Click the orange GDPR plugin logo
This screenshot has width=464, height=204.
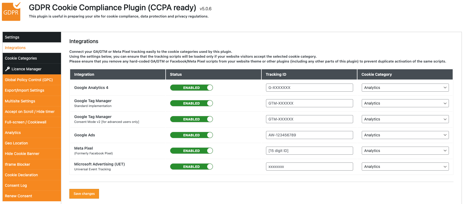point(11,12)
